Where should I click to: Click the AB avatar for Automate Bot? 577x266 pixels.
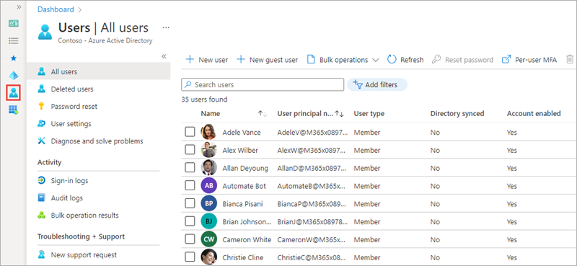click(208, 185)
